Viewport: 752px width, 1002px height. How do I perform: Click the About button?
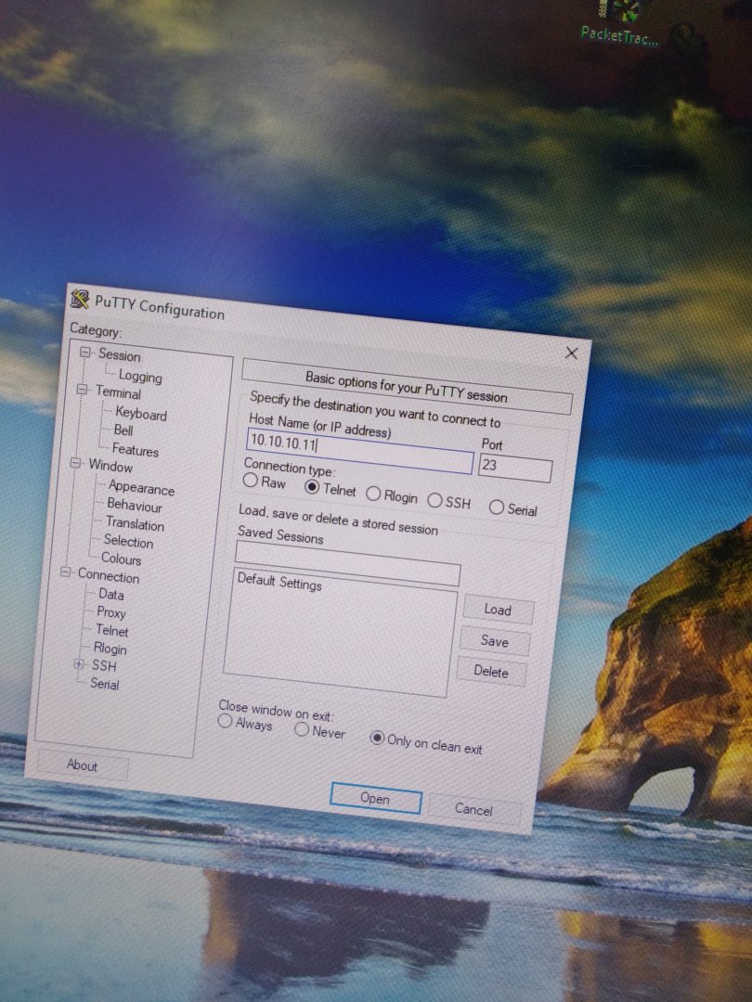83,764
